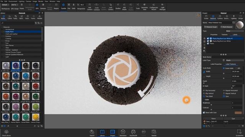This screenshot has width=245, height=137.
Task: Toggle checkbox for the Plastic label row
Action: click(208, 43)
